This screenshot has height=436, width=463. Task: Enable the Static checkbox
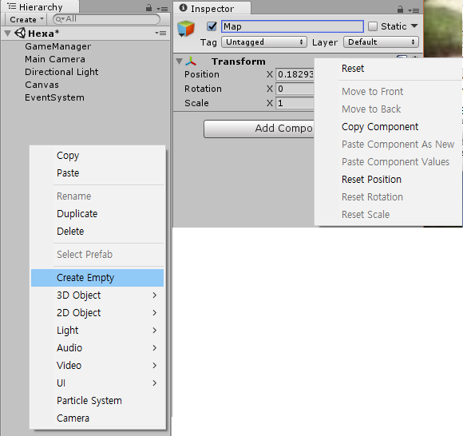pos(372,26)
